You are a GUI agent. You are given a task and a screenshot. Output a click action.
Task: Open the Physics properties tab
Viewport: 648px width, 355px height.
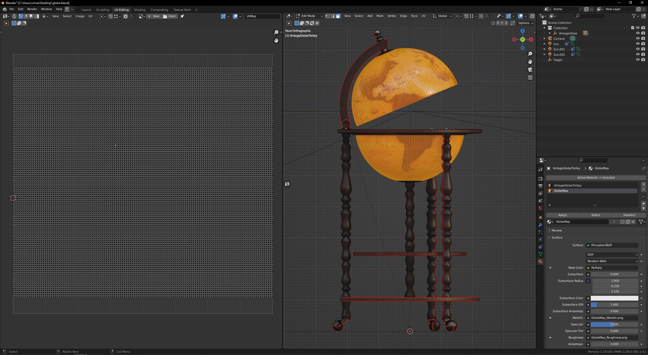[540, 239]
